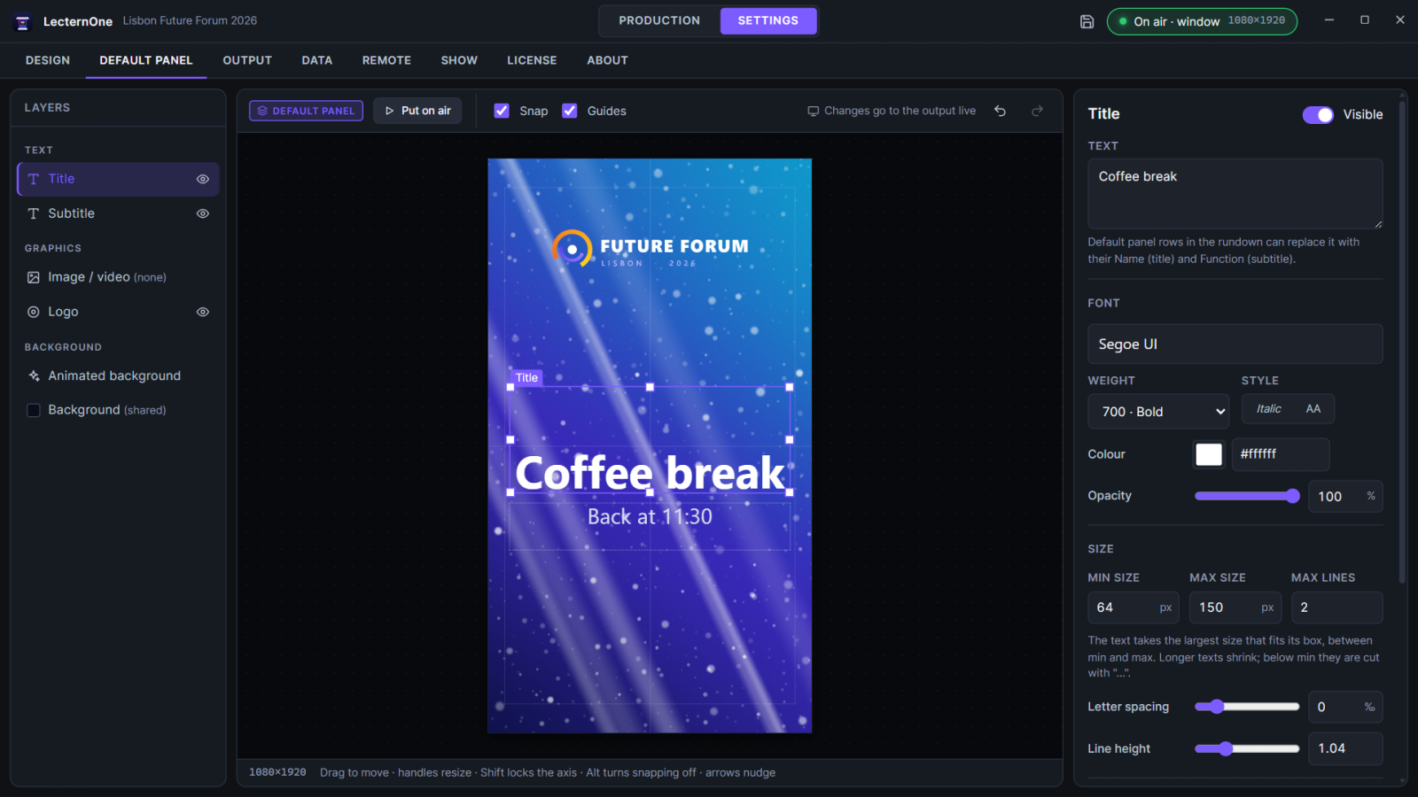Image resolution: width=1418 pixels, height=797 pixels.
Task: Click the Image / video layer icon
Action: [34, 277]
